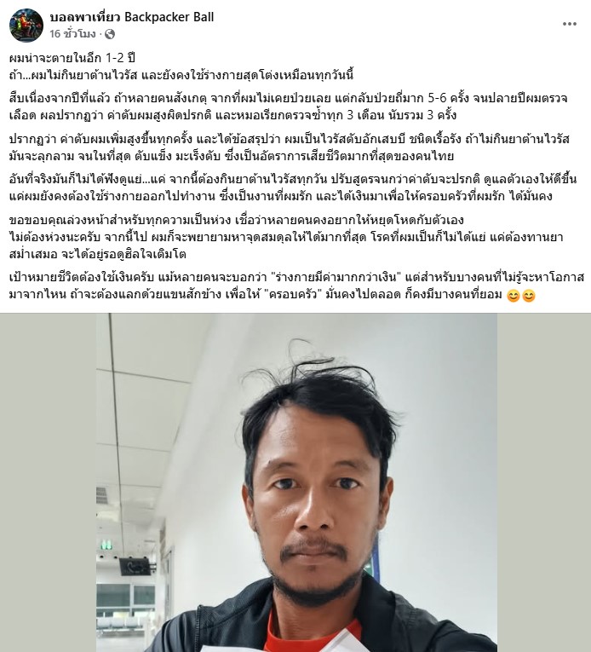Screen dimensions: 591x652
Task: Click the first line ผมน่าจะตายในอีก 1-2 ปี
Action: tap(72, 57)
